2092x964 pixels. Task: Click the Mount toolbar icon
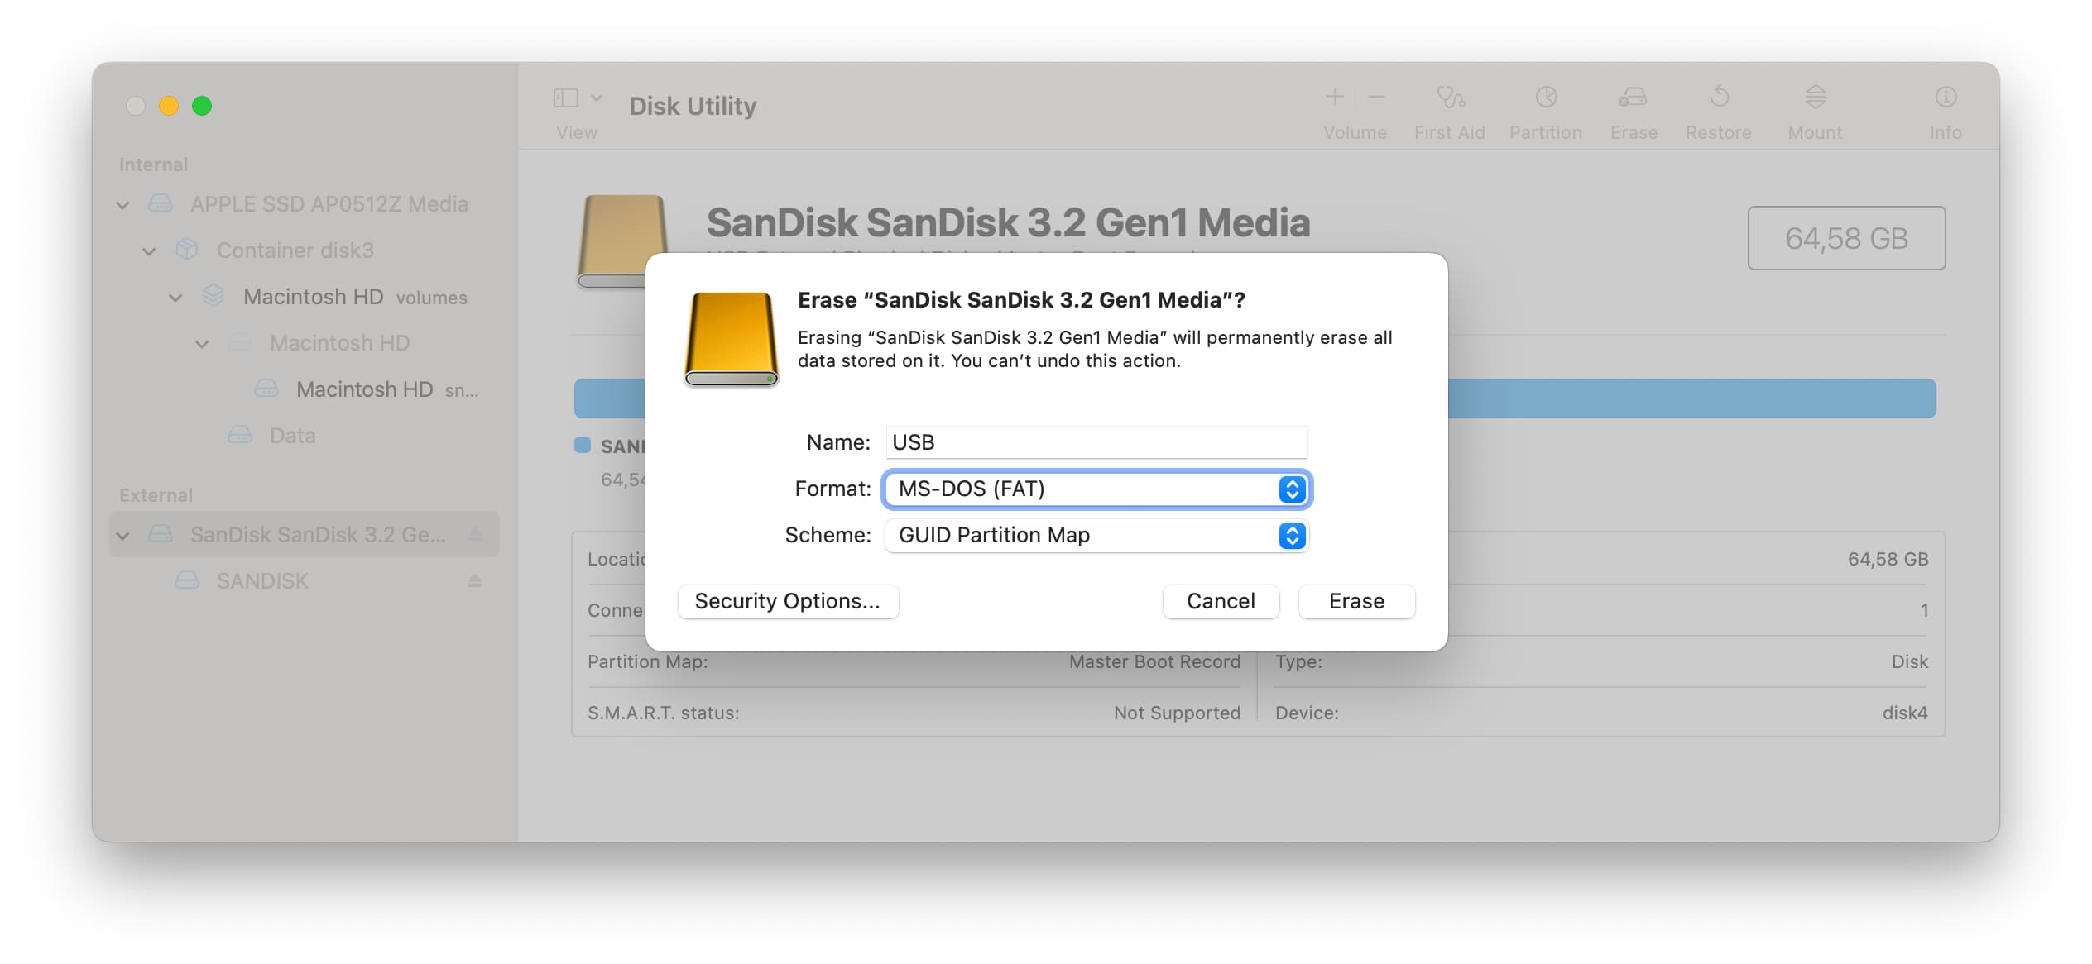click(1815, 107)
